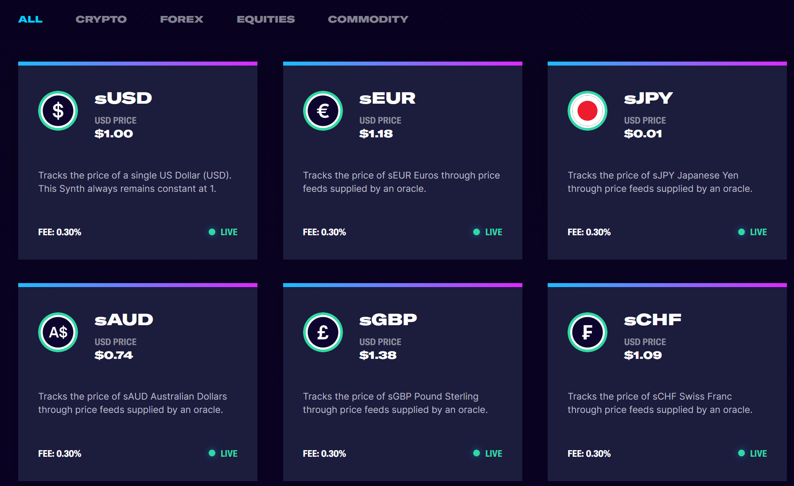The width and height of the screenshot is (794, 486).
Task: Click the sGBP LIVE status label
Action: pyautogui.click(x=494, y=454)
